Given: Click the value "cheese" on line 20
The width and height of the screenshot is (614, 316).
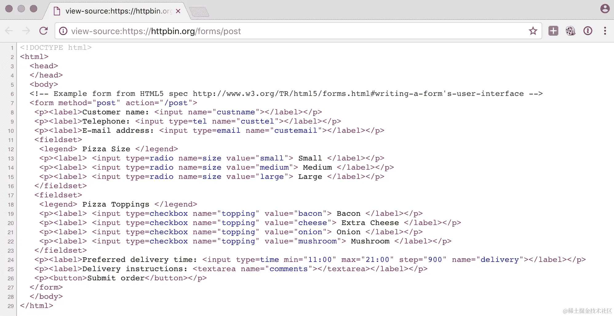Looking at the screenshot, I should 313,223.
